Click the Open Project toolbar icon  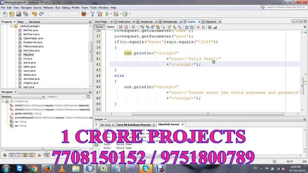tap(19, 14)
